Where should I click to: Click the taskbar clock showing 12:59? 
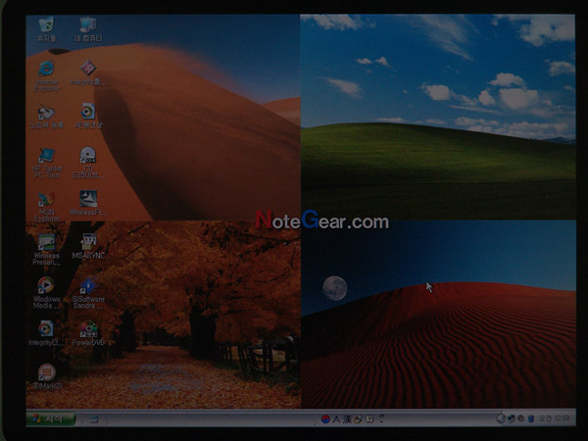click(555, 418)
